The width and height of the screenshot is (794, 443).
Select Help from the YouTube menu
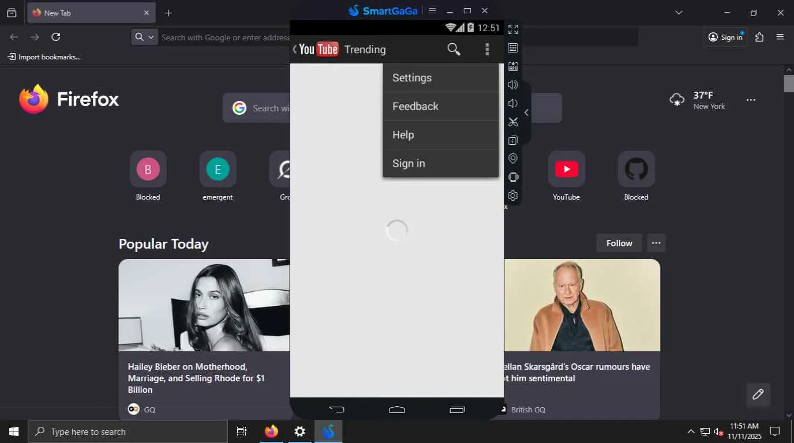coord(441,135)
